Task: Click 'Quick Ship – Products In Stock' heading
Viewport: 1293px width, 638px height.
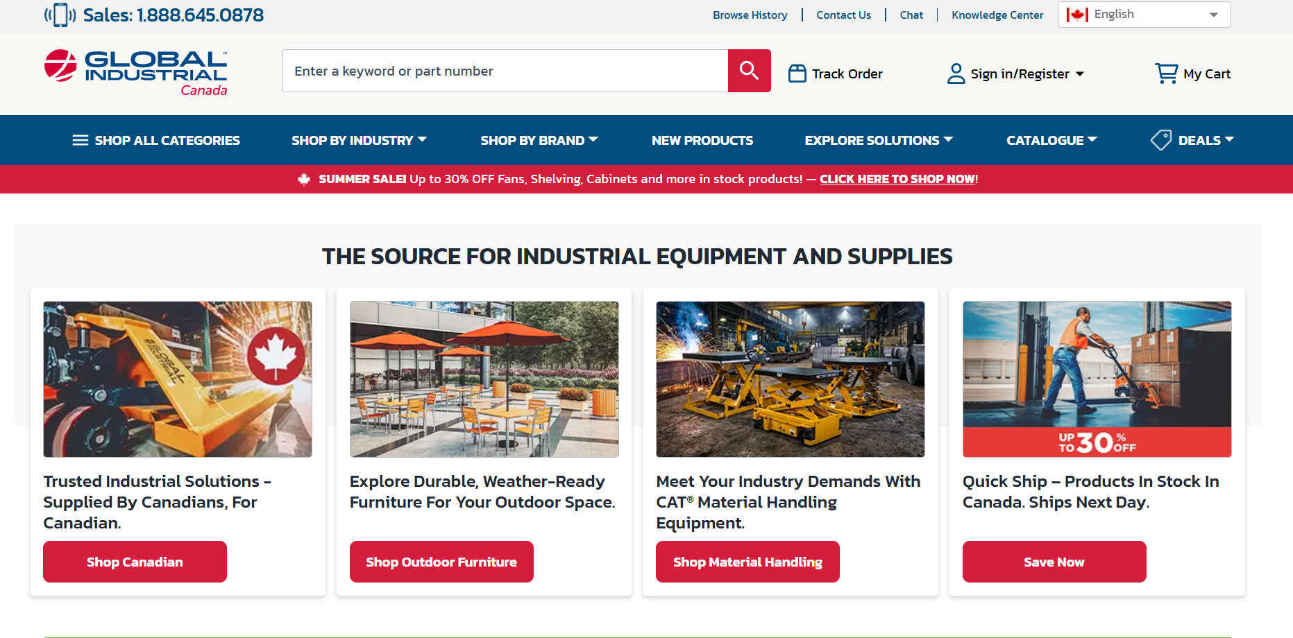Action: click(x=1091, y=492)
